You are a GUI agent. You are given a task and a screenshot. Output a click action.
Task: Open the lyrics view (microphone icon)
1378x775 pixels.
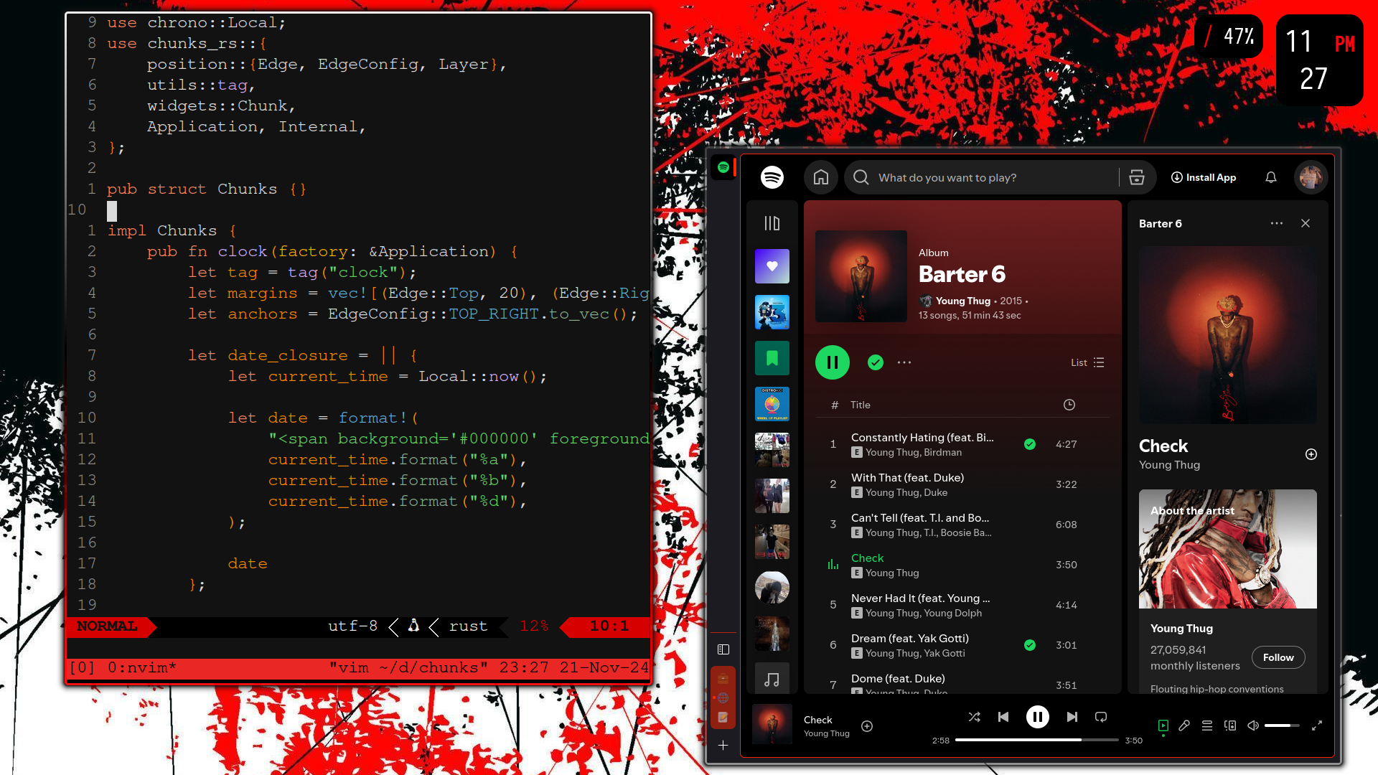point(1184,725)
